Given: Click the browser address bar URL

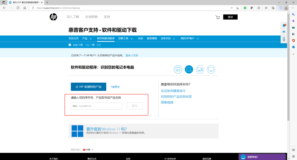Looking at the screenshot, I should click(58, 8).
